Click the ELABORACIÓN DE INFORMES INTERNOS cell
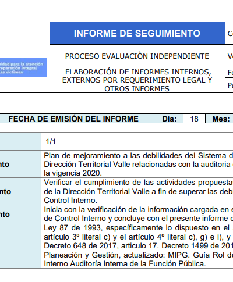Viewport: 233px width, 282px height. 137,80
